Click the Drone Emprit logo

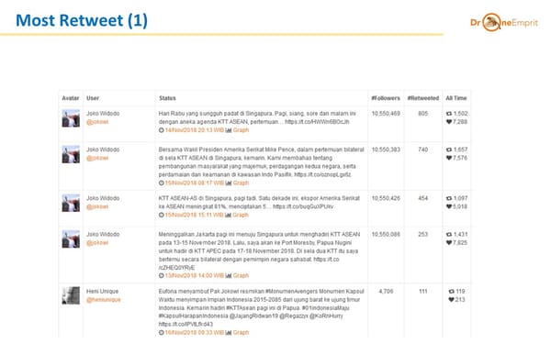pos(504,22)
